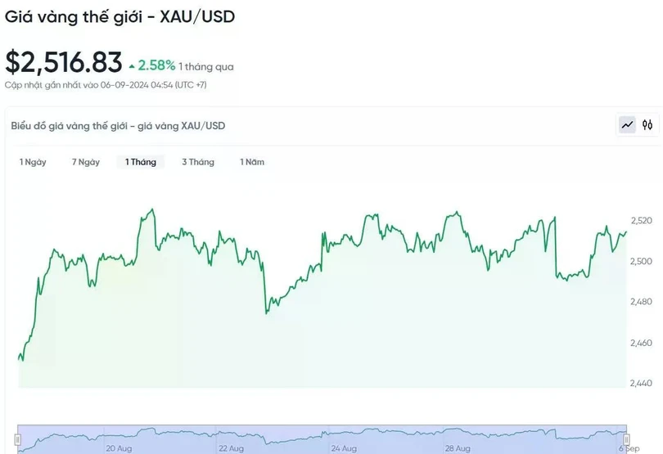Click the Giá vàng thế giới - XAU/USD heading
Viewport: 663px width, 454px height.
(120, 16)
